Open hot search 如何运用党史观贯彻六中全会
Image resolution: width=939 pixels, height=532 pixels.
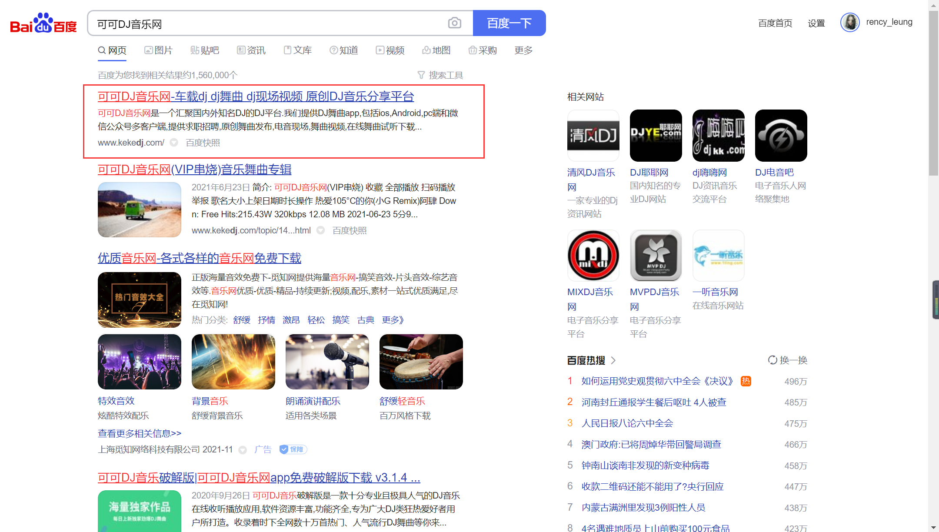[x=657, y=381]
